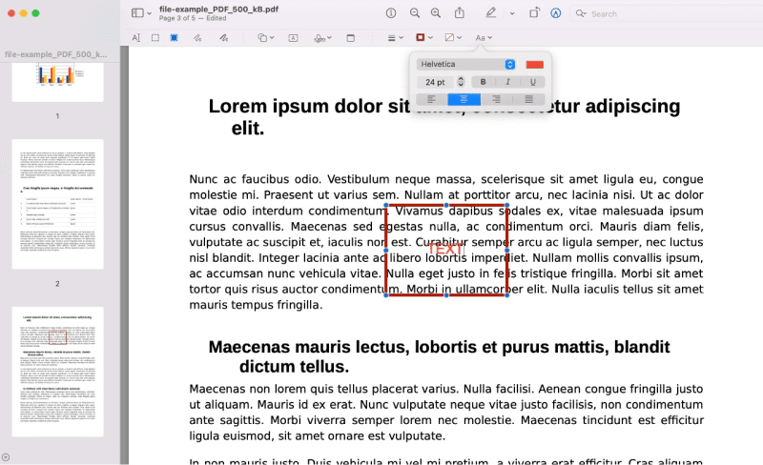Click the zoom out magnifier
The height and width of the screenshot is (465, 763).
click(x=415, y=13)
